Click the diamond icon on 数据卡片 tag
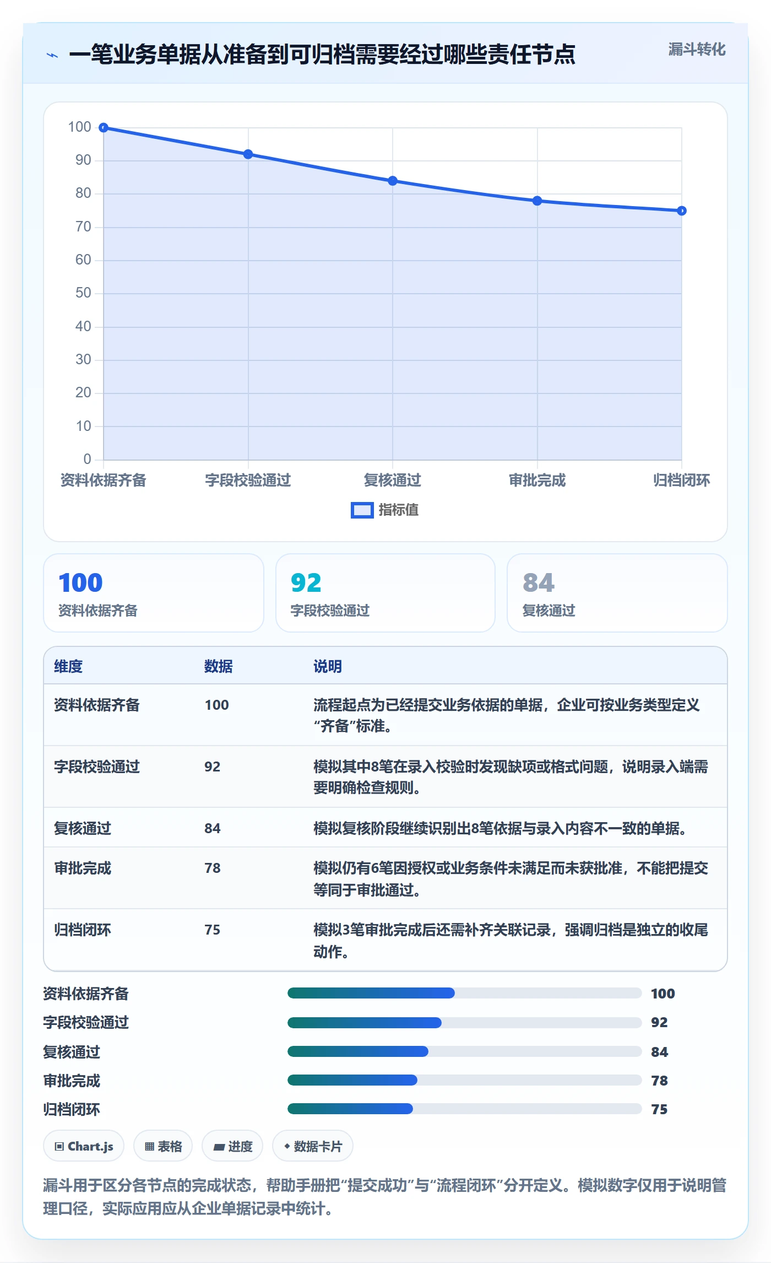Screen dimensions: 771x1263 click(x=287, y=1146)
